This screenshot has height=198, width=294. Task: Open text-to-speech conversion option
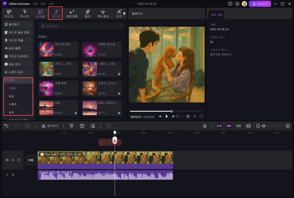click(18, 32)
